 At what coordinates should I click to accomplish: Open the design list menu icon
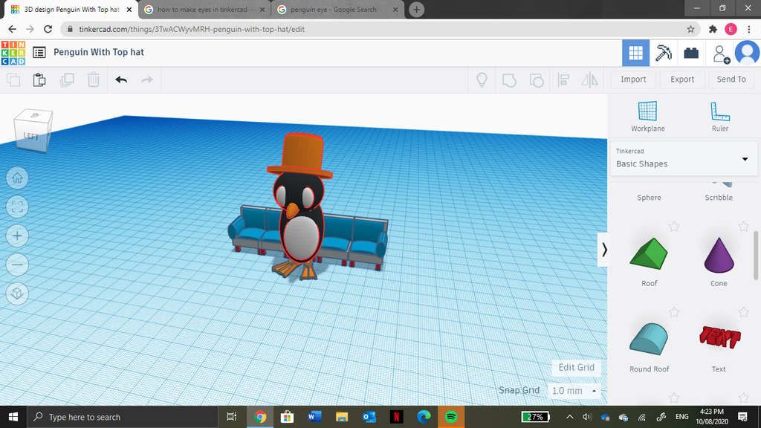pyautogui.click(x=39, y=53)
